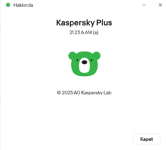Image resolution: width=166 pixels, height=150 pixels.
Task: Click the blank area below the copyright notice
Action: 84,114
